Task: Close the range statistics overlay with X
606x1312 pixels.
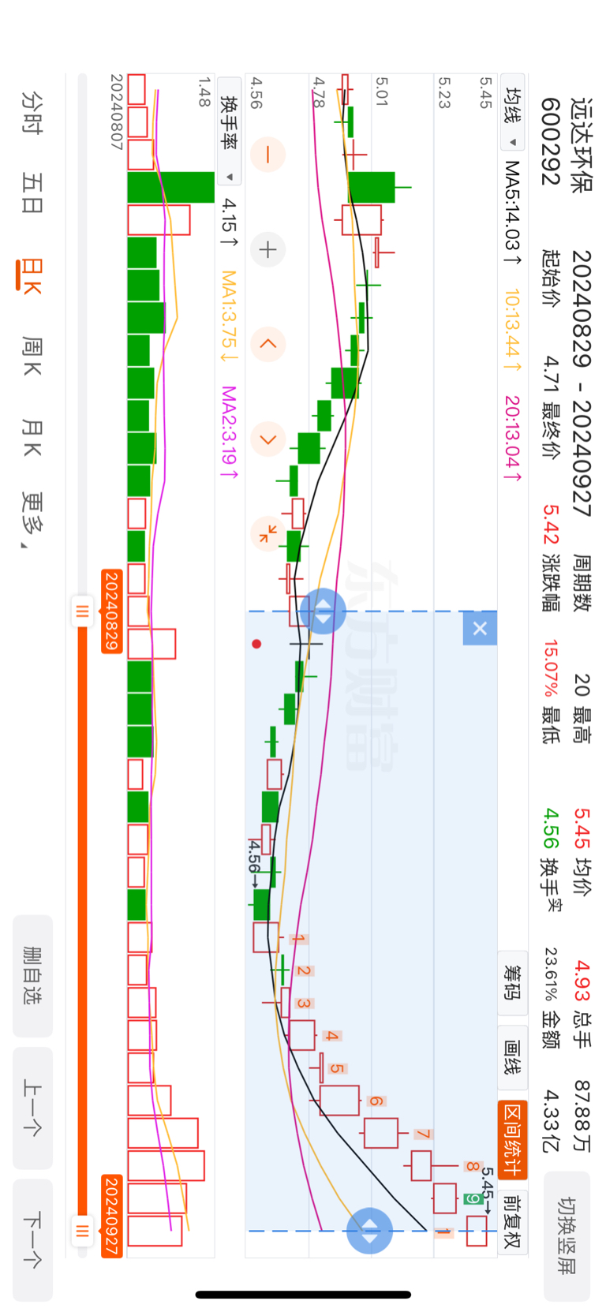Action: pos(480,629)
